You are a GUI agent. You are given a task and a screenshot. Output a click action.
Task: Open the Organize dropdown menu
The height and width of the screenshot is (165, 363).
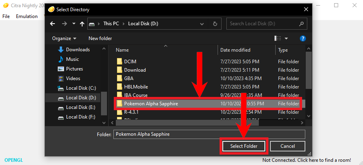(64, 38)
